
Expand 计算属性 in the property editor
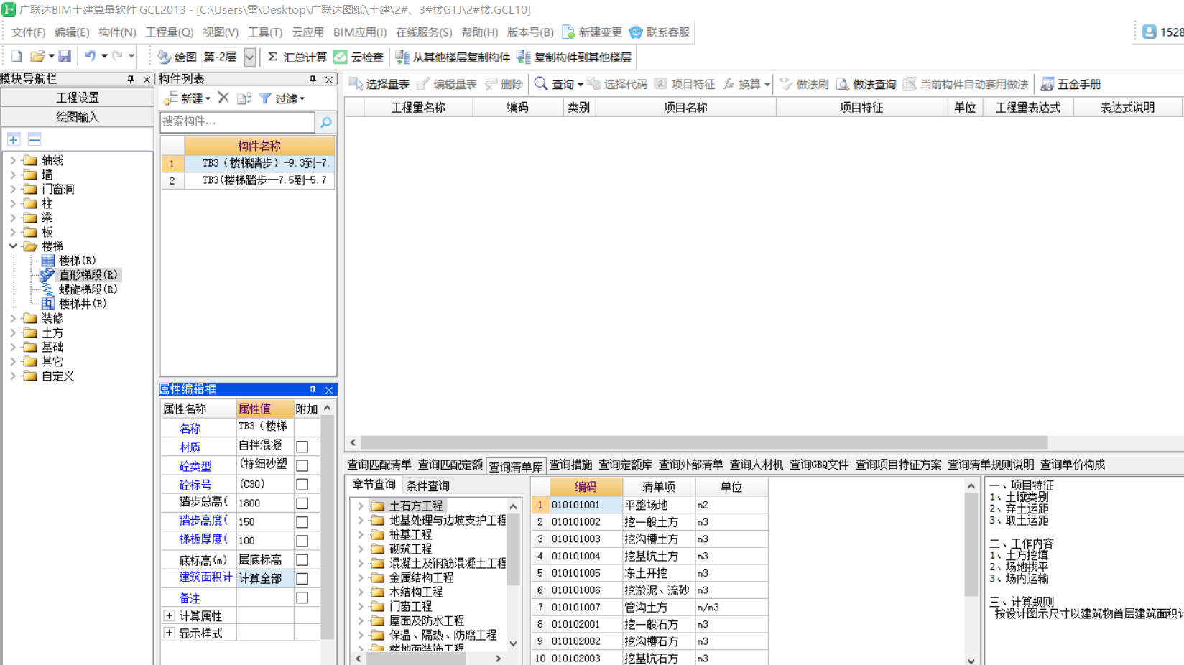170,615
